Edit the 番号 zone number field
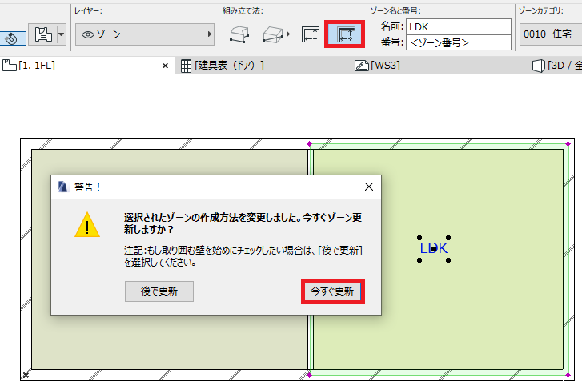Screen dimensions: 582x390 click(x=459, y=42)
